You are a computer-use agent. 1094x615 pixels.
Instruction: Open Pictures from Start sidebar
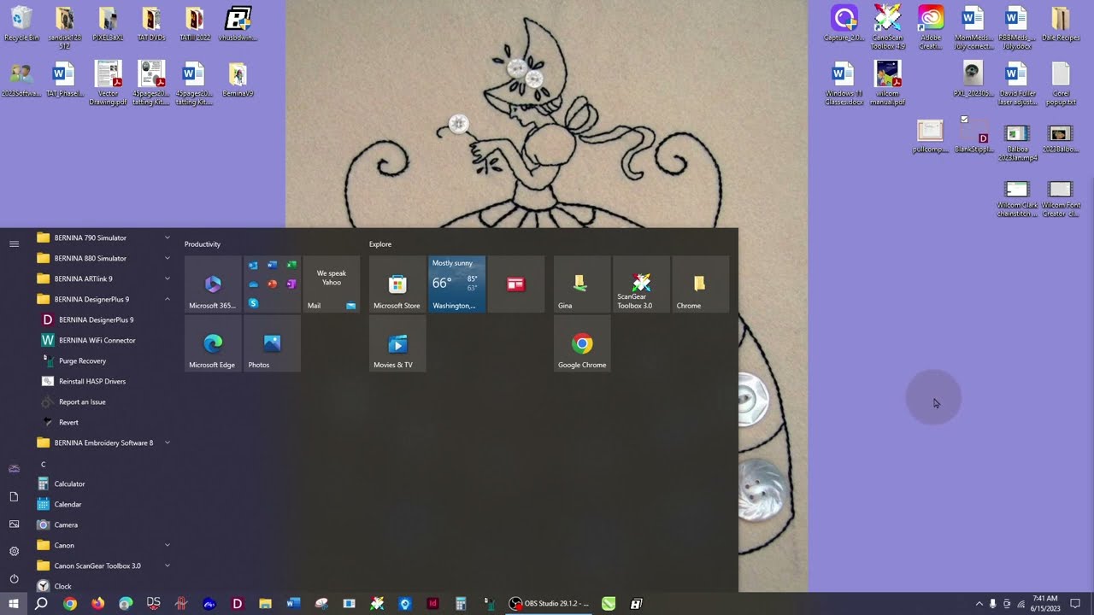(x=14, y=524)
